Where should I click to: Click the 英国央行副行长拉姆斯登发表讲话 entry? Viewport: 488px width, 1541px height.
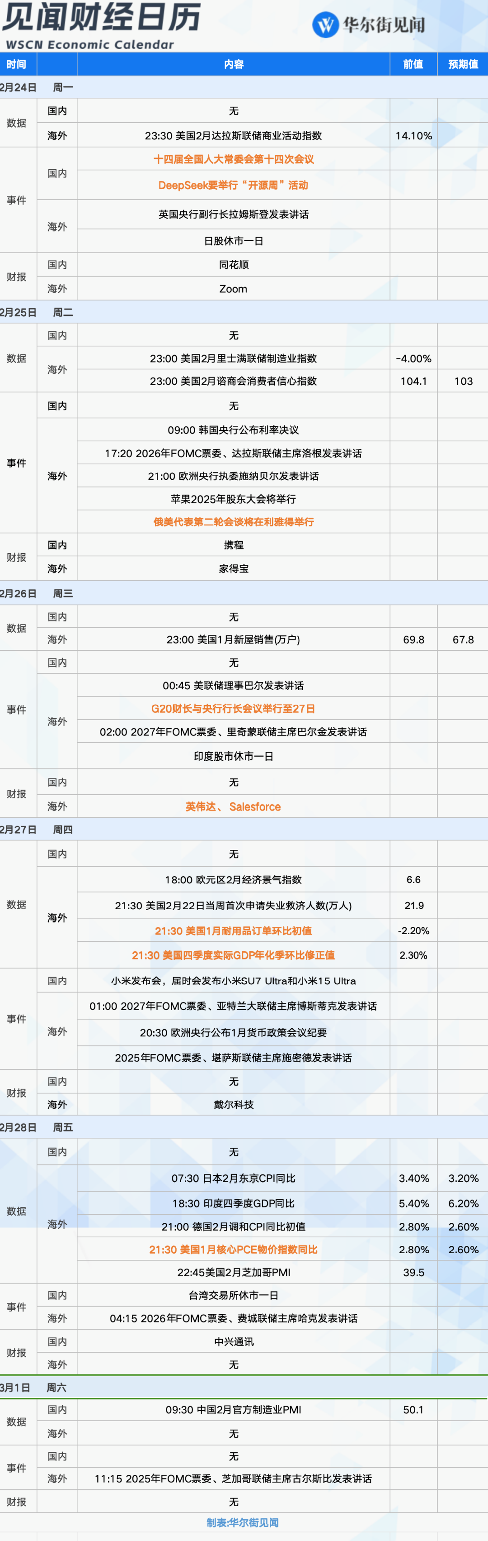pos(234,214)
